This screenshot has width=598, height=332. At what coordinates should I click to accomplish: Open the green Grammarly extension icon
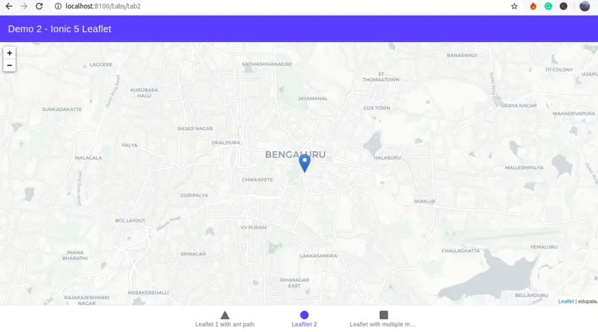coord(548,6)
